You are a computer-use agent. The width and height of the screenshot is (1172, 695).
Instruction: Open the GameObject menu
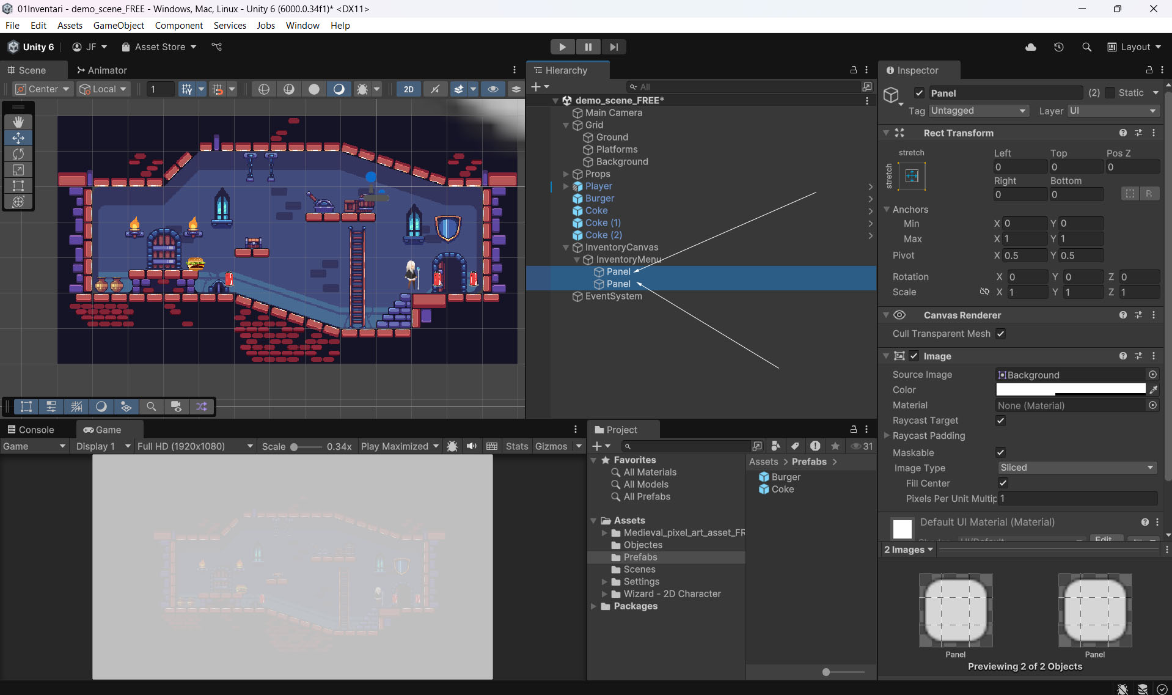119,25
